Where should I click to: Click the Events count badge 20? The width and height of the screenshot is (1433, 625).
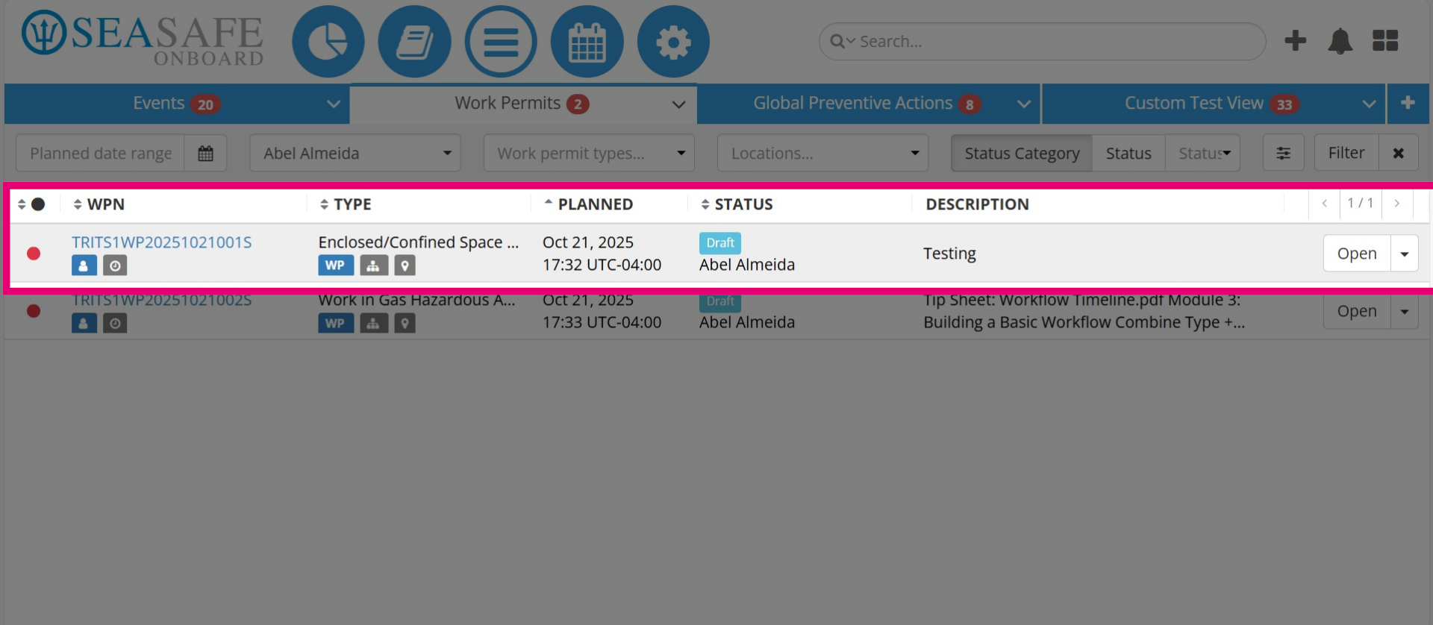pyautogui.click(x=205, y=104)
